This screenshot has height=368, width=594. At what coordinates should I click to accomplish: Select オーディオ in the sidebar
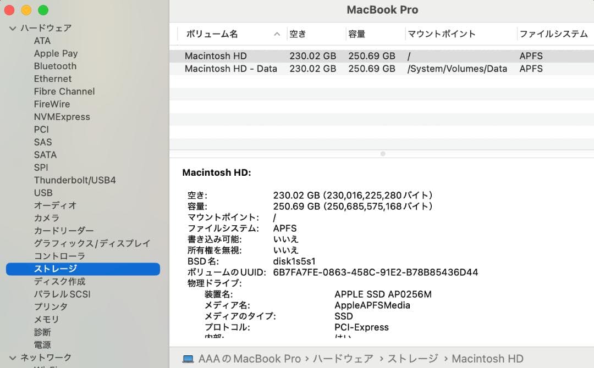56,205
